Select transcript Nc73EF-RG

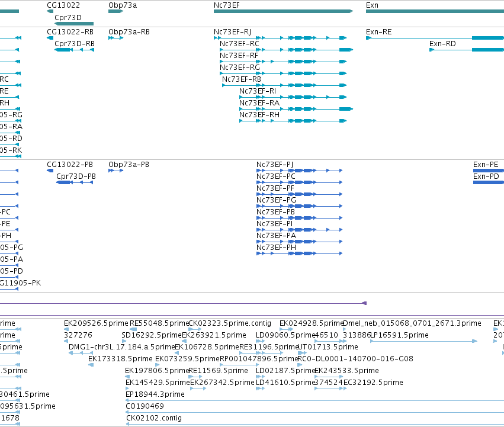(x=240, y=68)
